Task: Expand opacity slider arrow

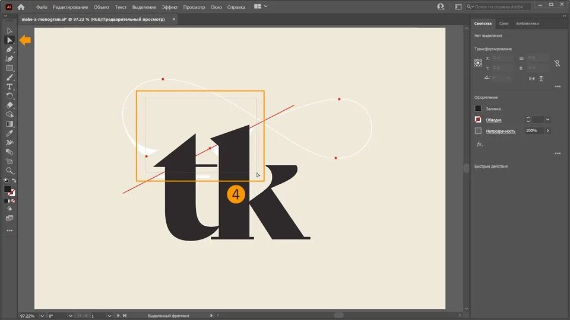Action: (548, 130)
